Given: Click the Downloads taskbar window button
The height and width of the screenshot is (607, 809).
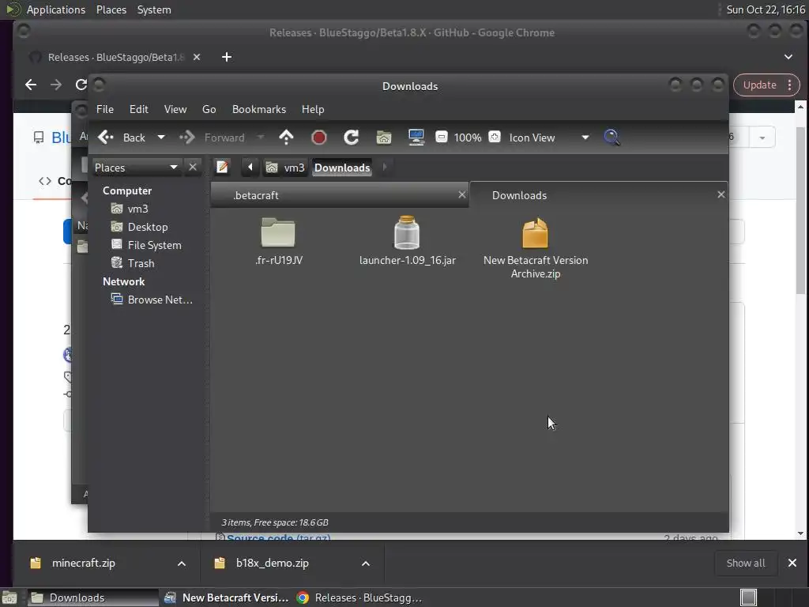Looking at the screenshot, I should pos(92,598).
